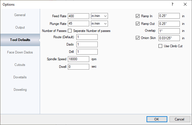Uncheck the Onion Skin option
Screen dimensions: 192x125
coord(138,38)
